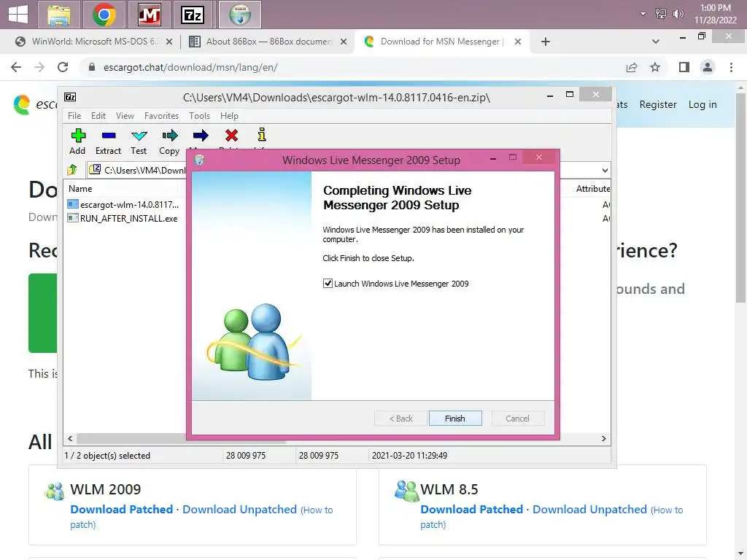Image resolution: width=747 pixels, height=560 pixels.
Task: Click the installer taskbar icon
Action: 240,15
